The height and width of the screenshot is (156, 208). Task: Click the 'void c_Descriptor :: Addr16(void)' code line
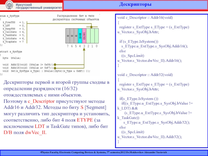coord(145,18)
